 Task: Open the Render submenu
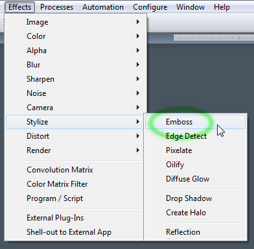[75, 150]
